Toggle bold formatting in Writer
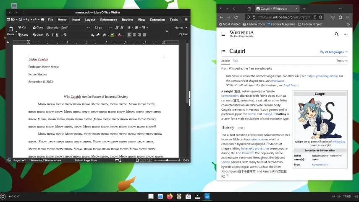 (x=47, y=35)
